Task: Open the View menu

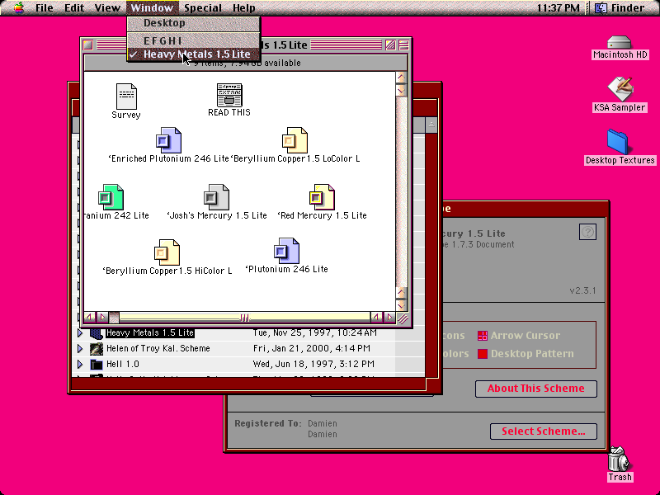Action: [107, 7]
